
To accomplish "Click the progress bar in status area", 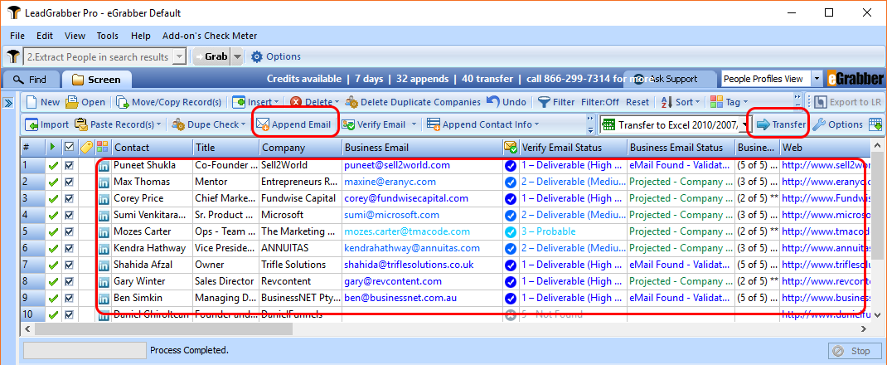I will click(85, 350).
